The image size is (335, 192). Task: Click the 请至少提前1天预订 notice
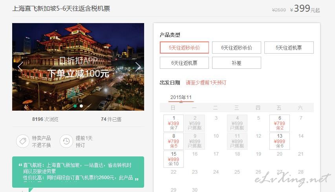pyautogui.click(x=206, y=83)
